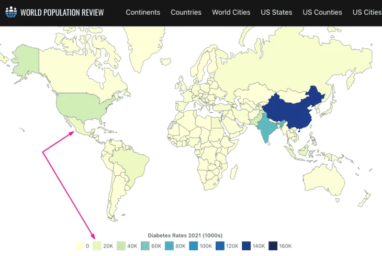Open the Continents menu
382x256 pixels.
pos(143,12)
